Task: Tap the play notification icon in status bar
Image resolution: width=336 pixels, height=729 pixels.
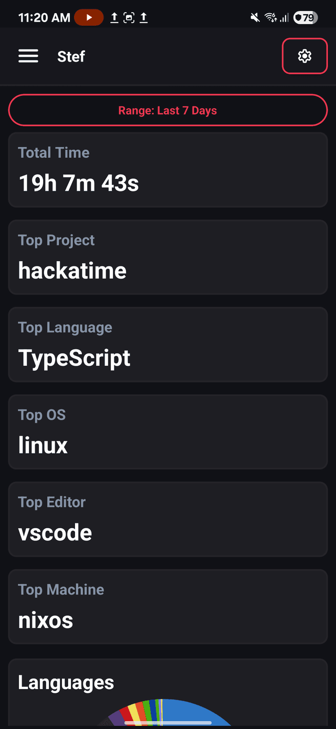Action: pyautogui.click(x=89, y=17)
